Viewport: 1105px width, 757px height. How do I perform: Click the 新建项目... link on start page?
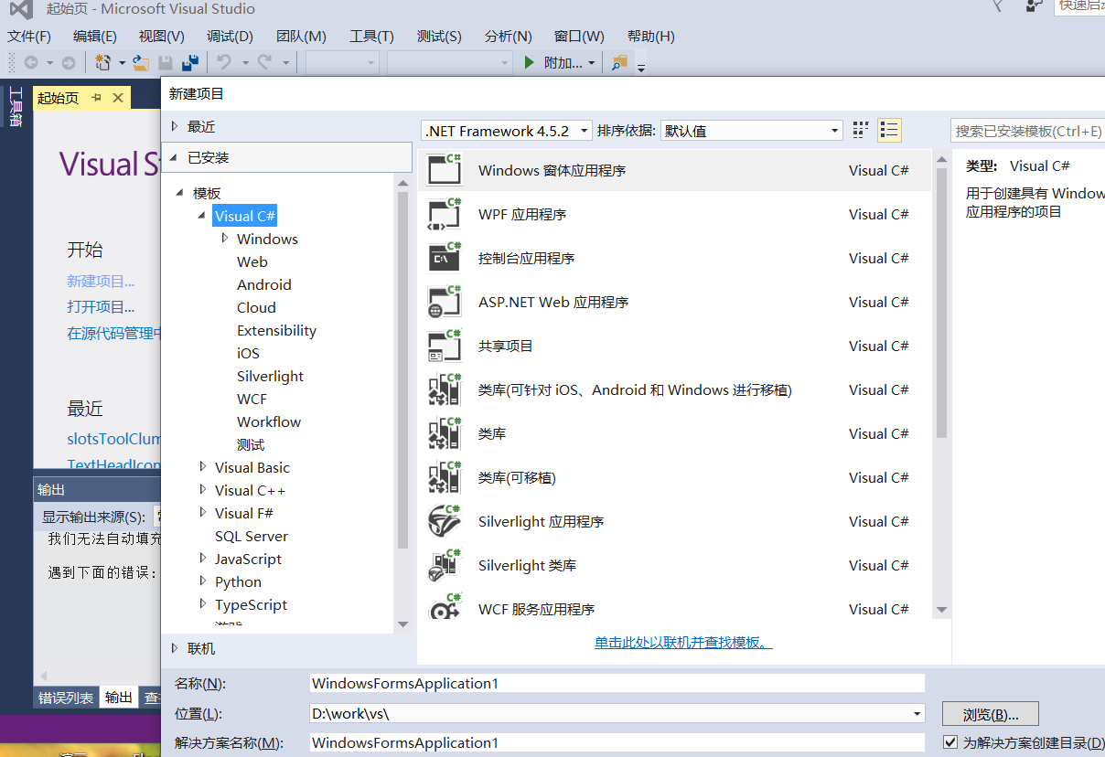(x=101, y=282)
